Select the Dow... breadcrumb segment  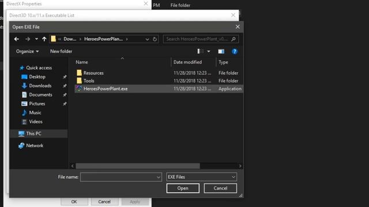[x=70, y=39]
